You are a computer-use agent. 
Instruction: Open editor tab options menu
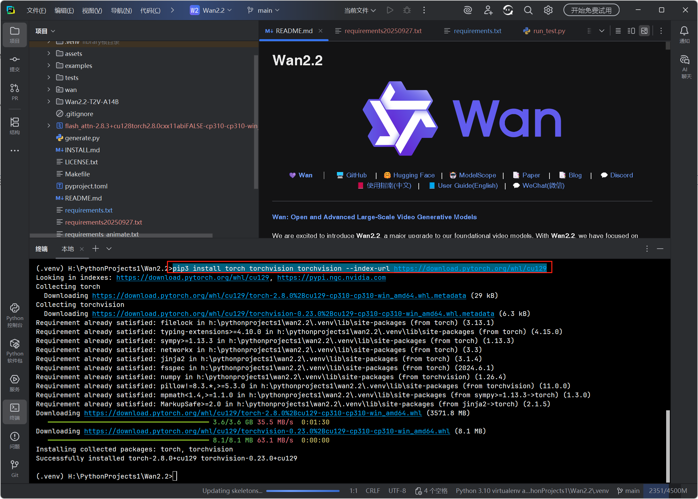coord(661,31)
